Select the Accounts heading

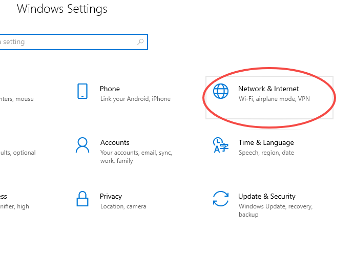point(115,142)
